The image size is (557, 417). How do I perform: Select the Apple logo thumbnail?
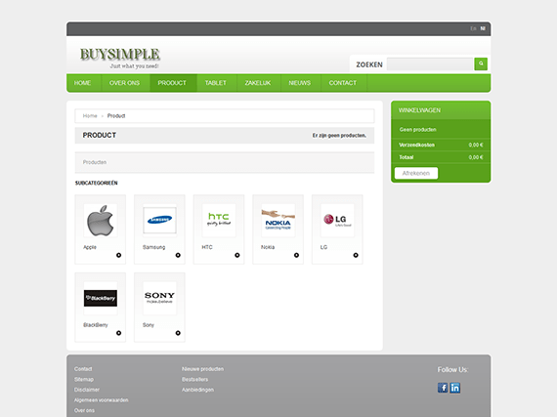pyautogui.click(x=101, y=221)
